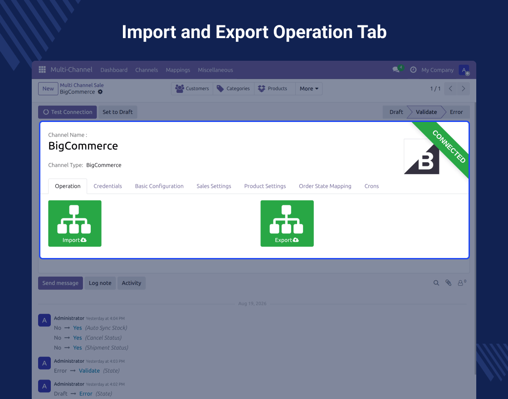The width and height of the screenshot is (508, 399).
Task: Click the paperclip attachments icon
Action: [449, 283]
